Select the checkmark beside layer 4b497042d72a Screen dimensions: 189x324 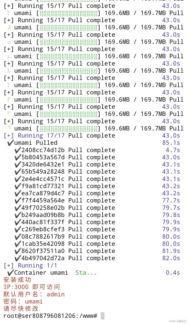point(17,258)
